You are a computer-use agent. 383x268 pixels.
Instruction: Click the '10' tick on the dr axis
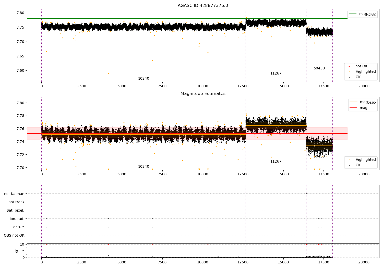[x=22, y=244]
